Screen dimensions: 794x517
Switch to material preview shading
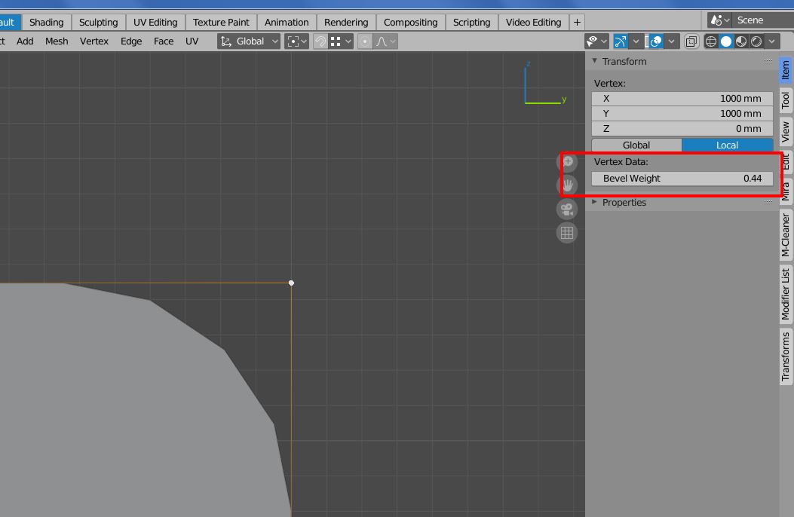point(741,41)
